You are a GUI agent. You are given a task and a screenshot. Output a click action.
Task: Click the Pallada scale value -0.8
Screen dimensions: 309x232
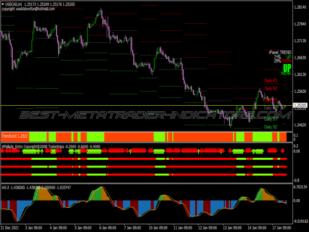point(297,180)
